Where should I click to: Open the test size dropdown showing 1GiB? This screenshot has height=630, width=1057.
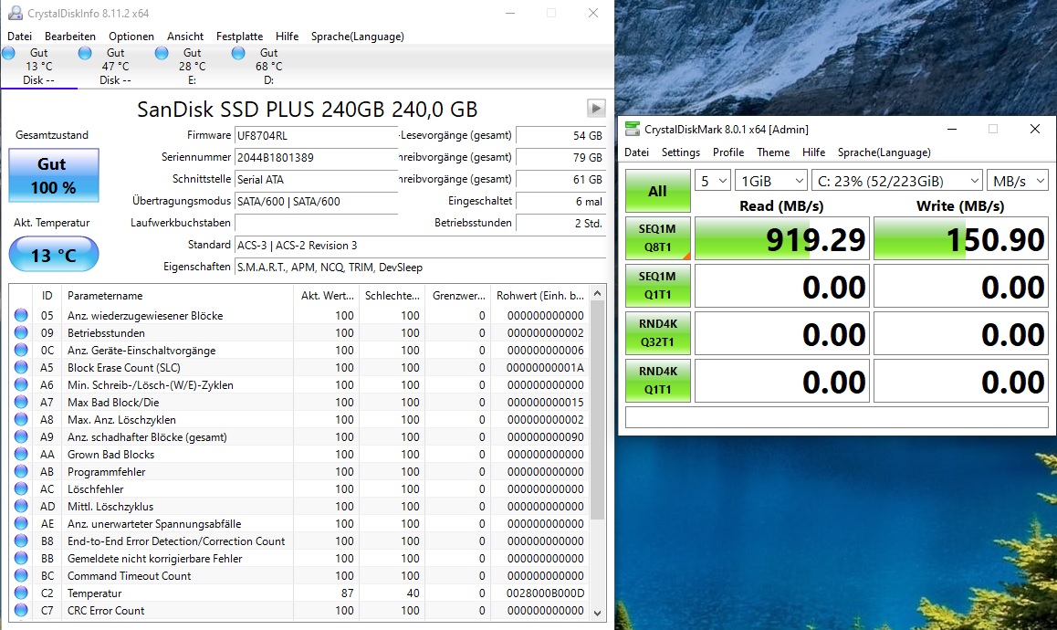tap(771, 181)
